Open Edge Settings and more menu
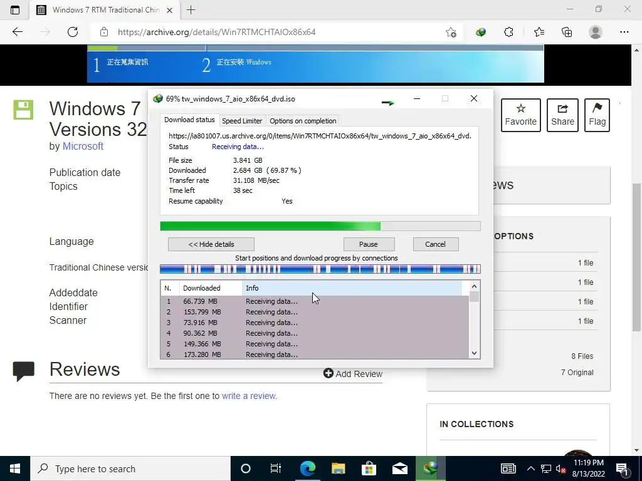The width and height of the screenshot is (642, 481). [x=624, y=32]
